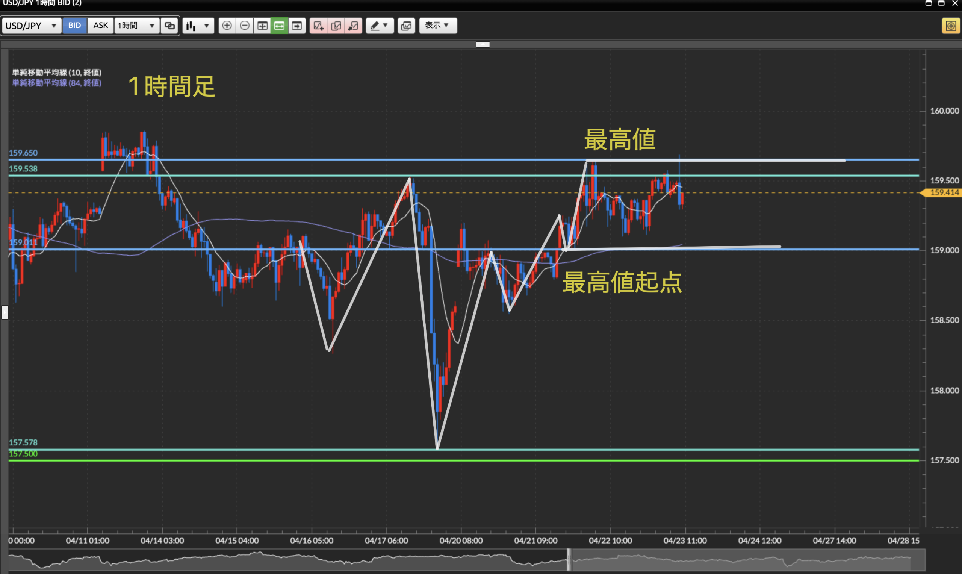The image size is (962, 574).
Task: Click the bottom overview navigator slider handle
Action: tap(569, 559)
